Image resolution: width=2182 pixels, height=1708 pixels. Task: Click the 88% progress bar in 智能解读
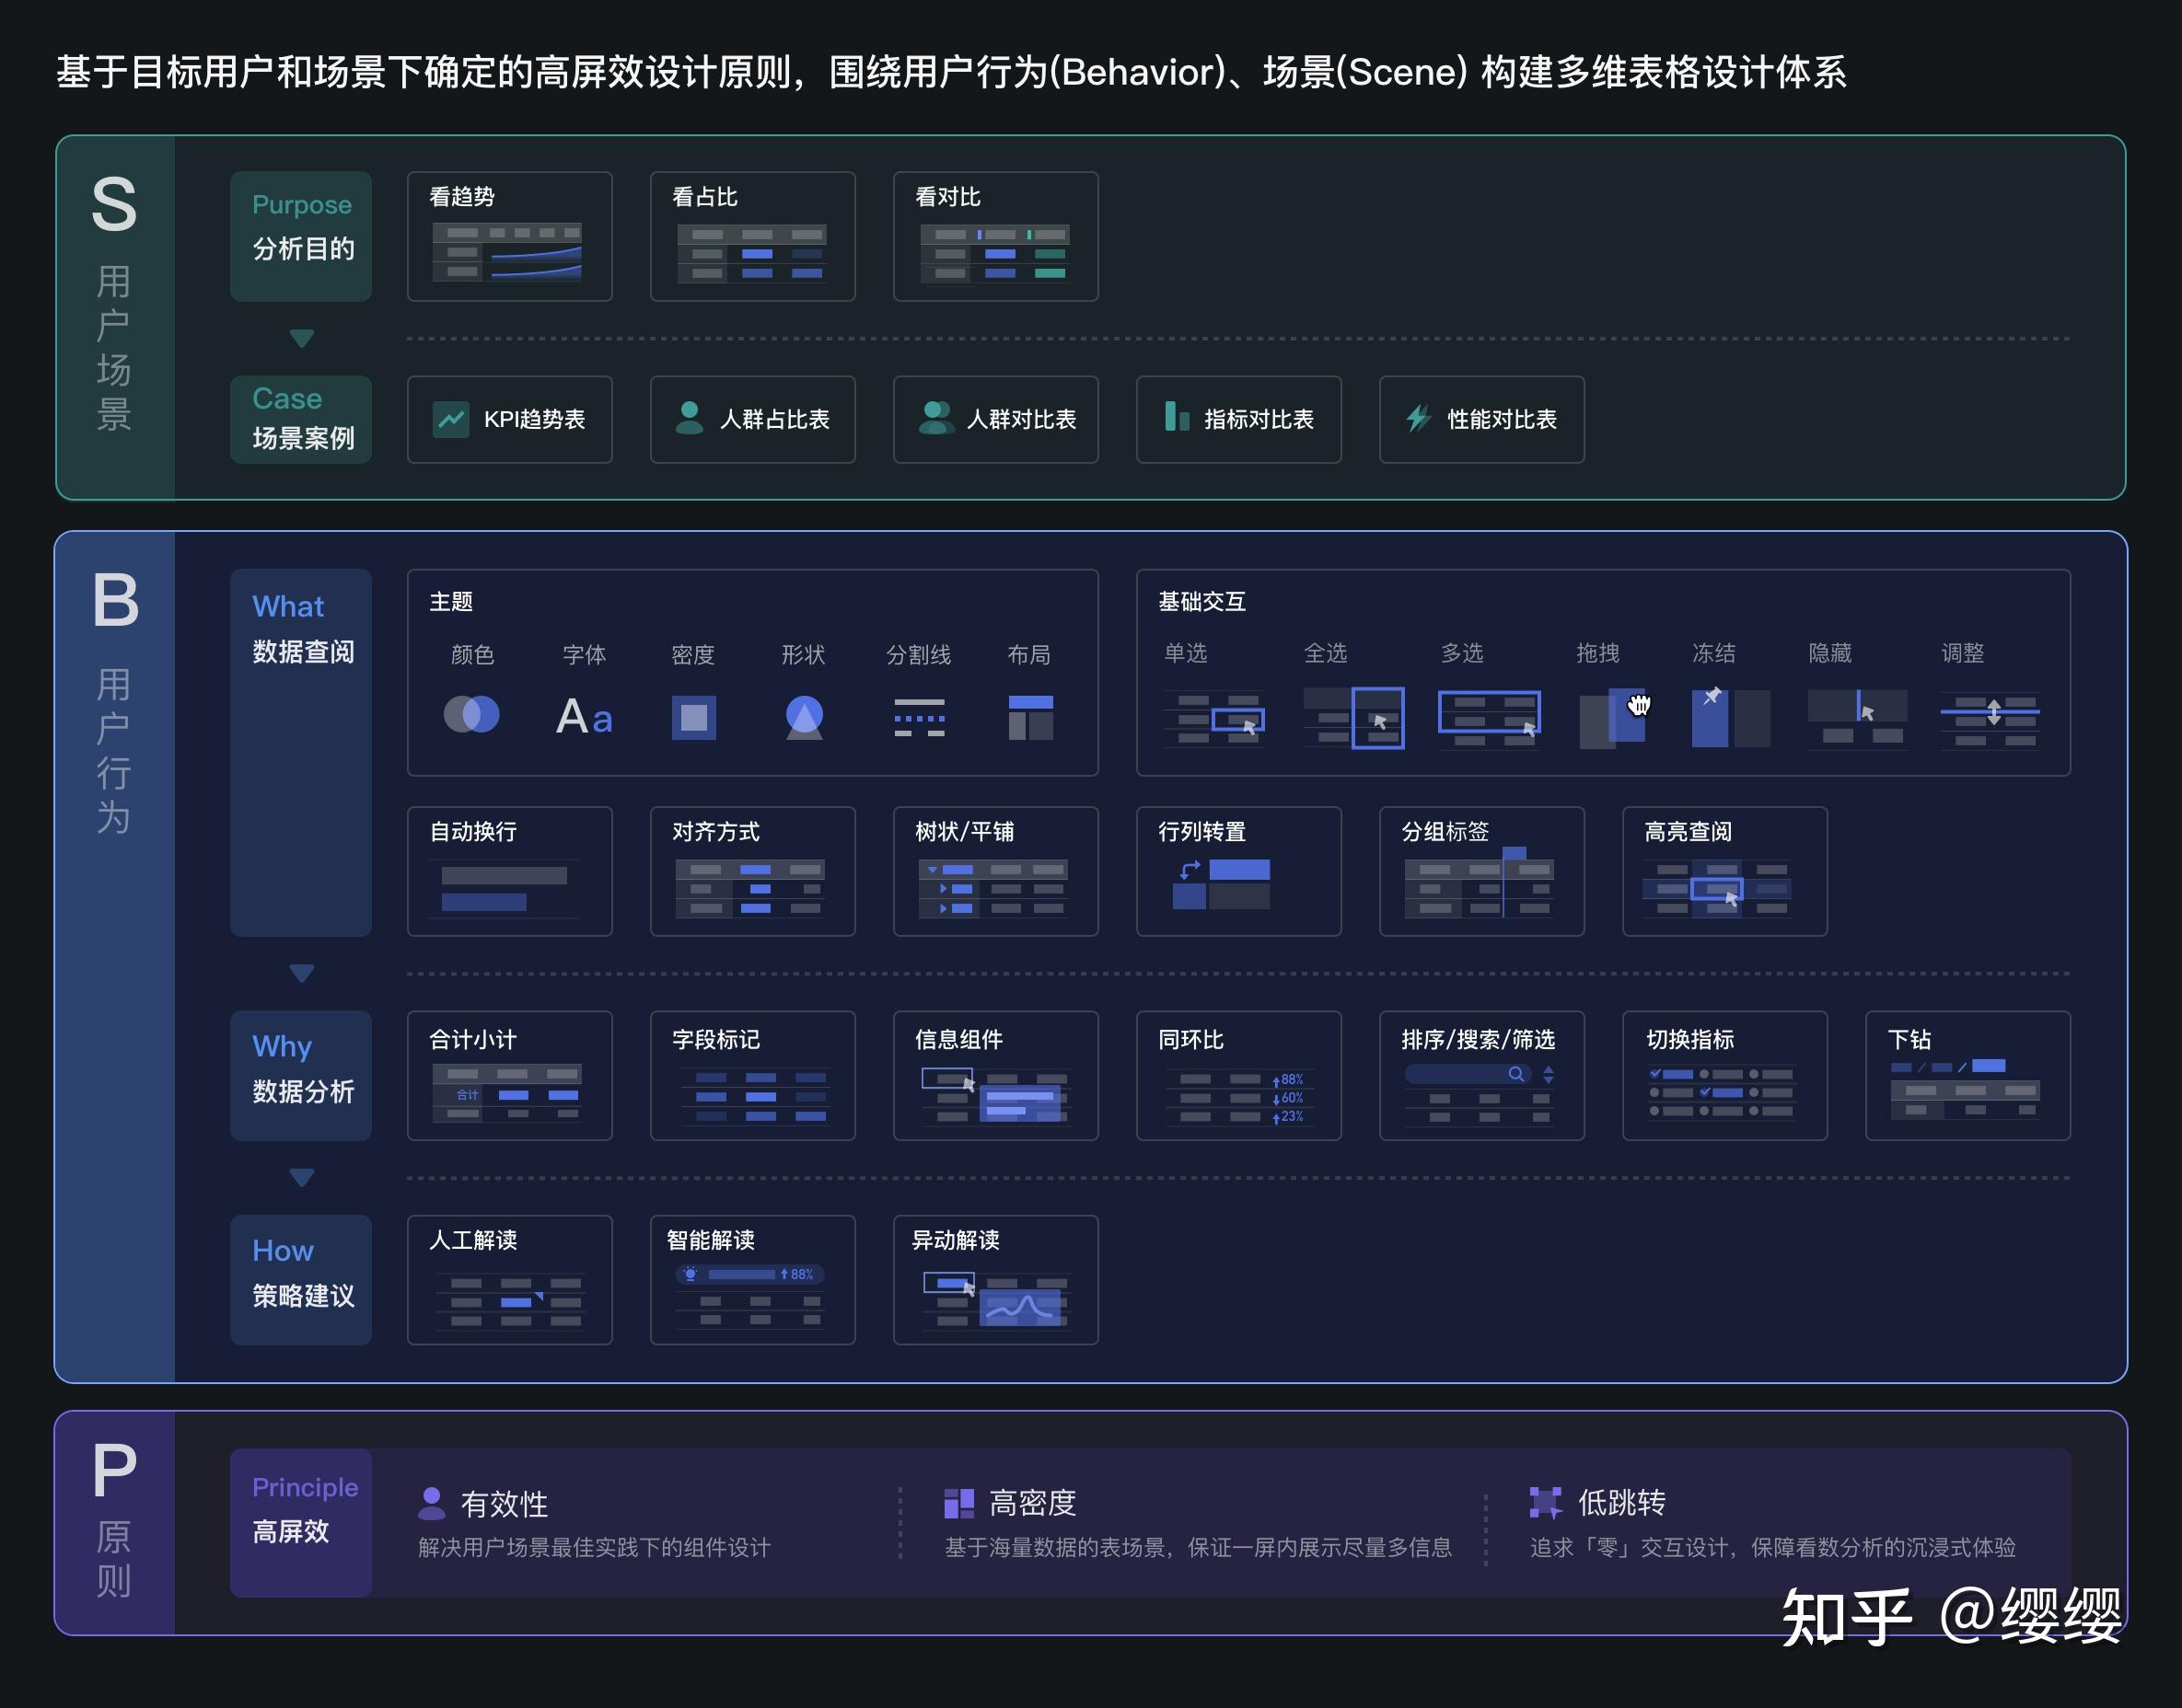tap(752, 1275)
